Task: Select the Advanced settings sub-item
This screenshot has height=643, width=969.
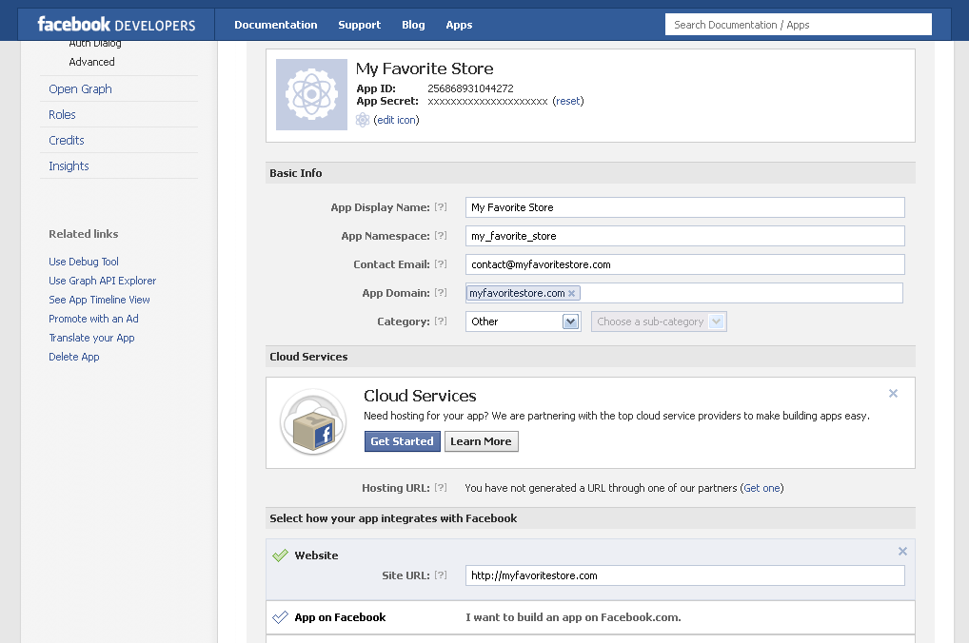Action: pos(92,62)
